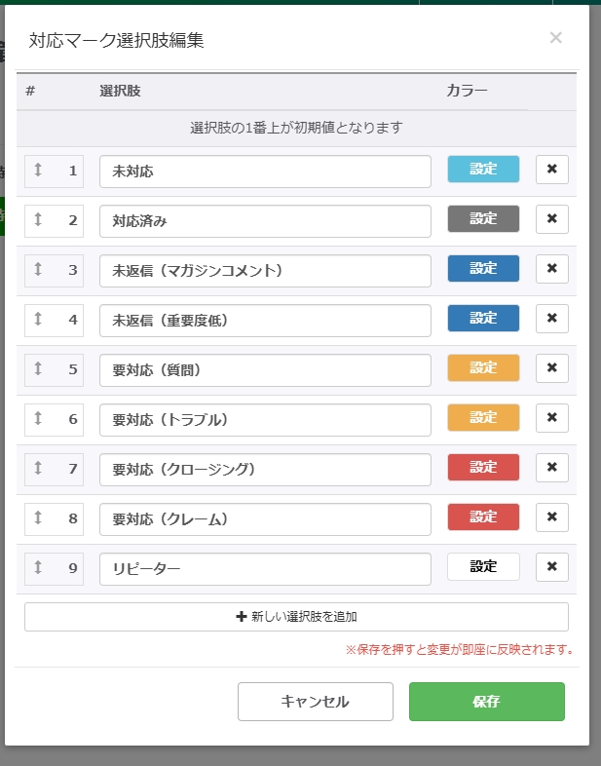This screenshot has height=766, width=601.
Task: Remove the 対応済み option with its X icon
Action: coord(551,219)
